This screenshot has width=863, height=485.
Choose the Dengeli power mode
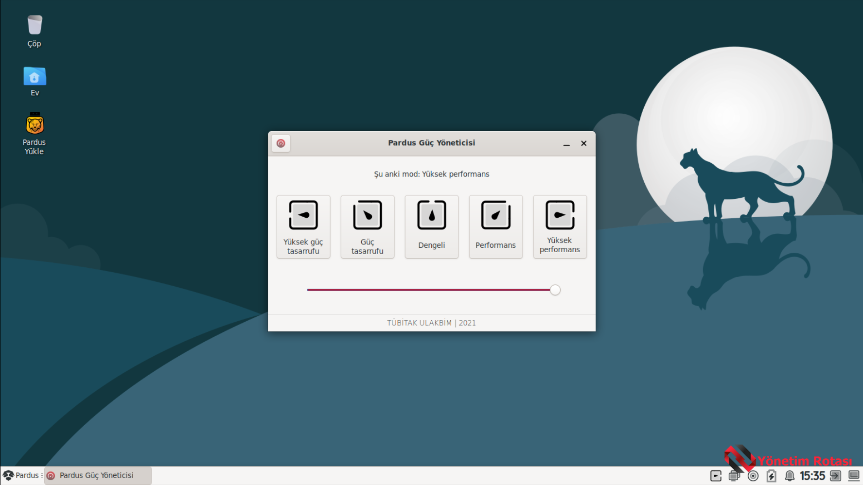(431, 226)
